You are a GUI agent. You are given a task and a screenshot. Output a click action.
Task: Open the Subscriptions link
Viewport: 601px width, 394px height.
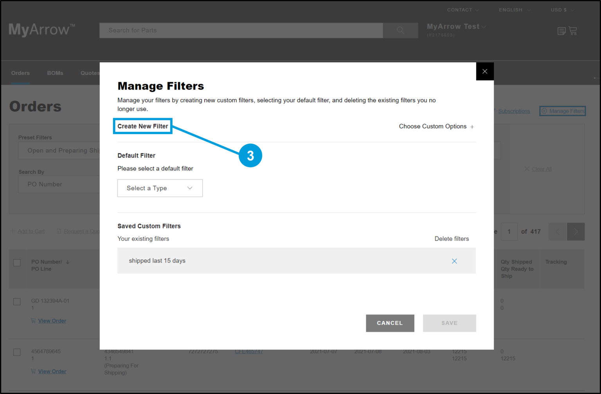click(514, 111)
